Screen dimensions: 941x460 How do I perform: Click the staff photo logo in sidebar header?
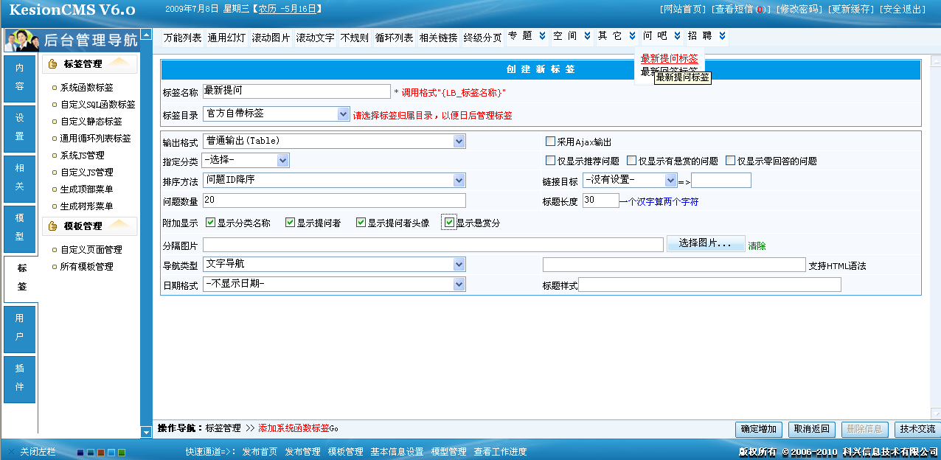pyautogui.click(x=22, y=40)
